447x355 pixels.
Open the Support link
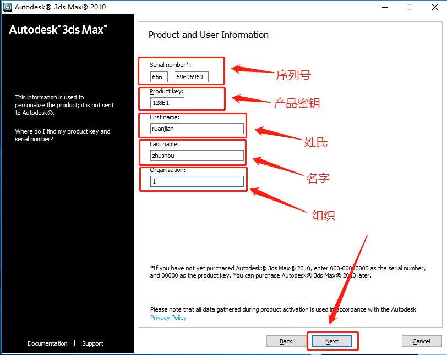(x=92, y=343)
